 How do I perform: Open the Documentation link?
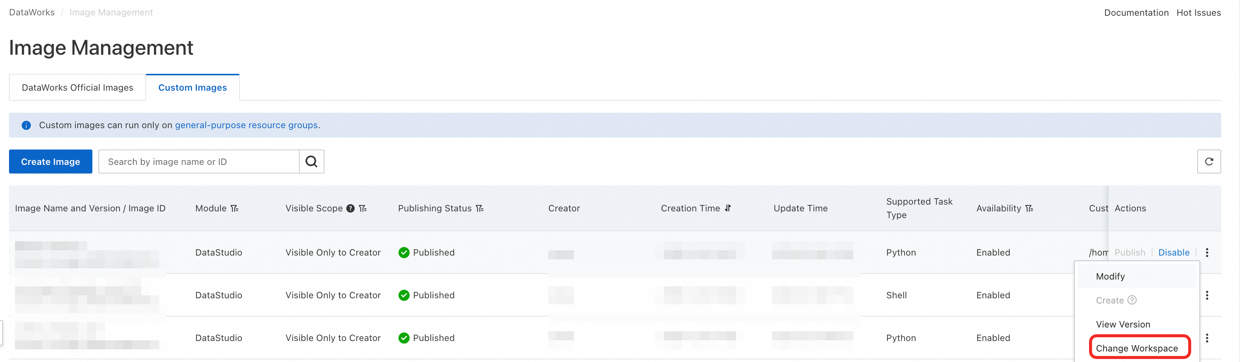pos(1136,12)
